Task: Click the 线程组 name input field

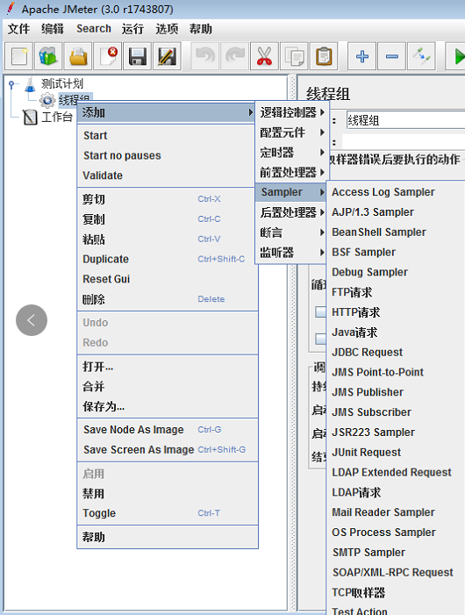Action: pos(405,120)
